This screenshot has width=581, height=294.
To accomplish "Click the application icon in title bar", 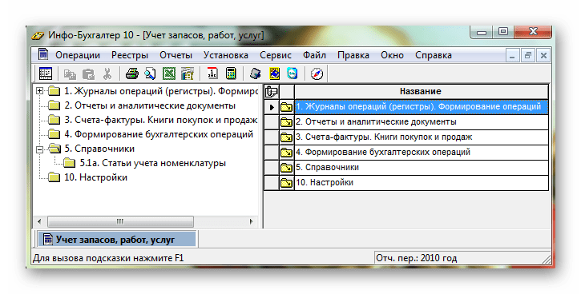I will click(x=38, y=36).
